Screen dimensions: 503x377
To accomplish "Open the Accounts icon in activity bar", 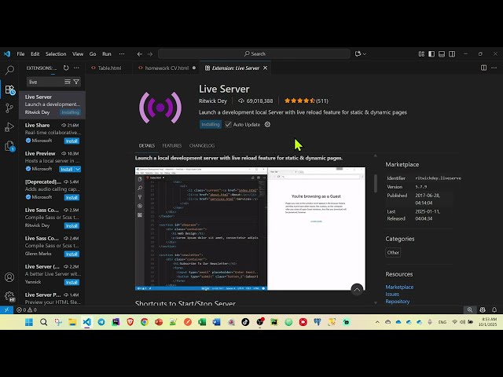I will point(9,277).
